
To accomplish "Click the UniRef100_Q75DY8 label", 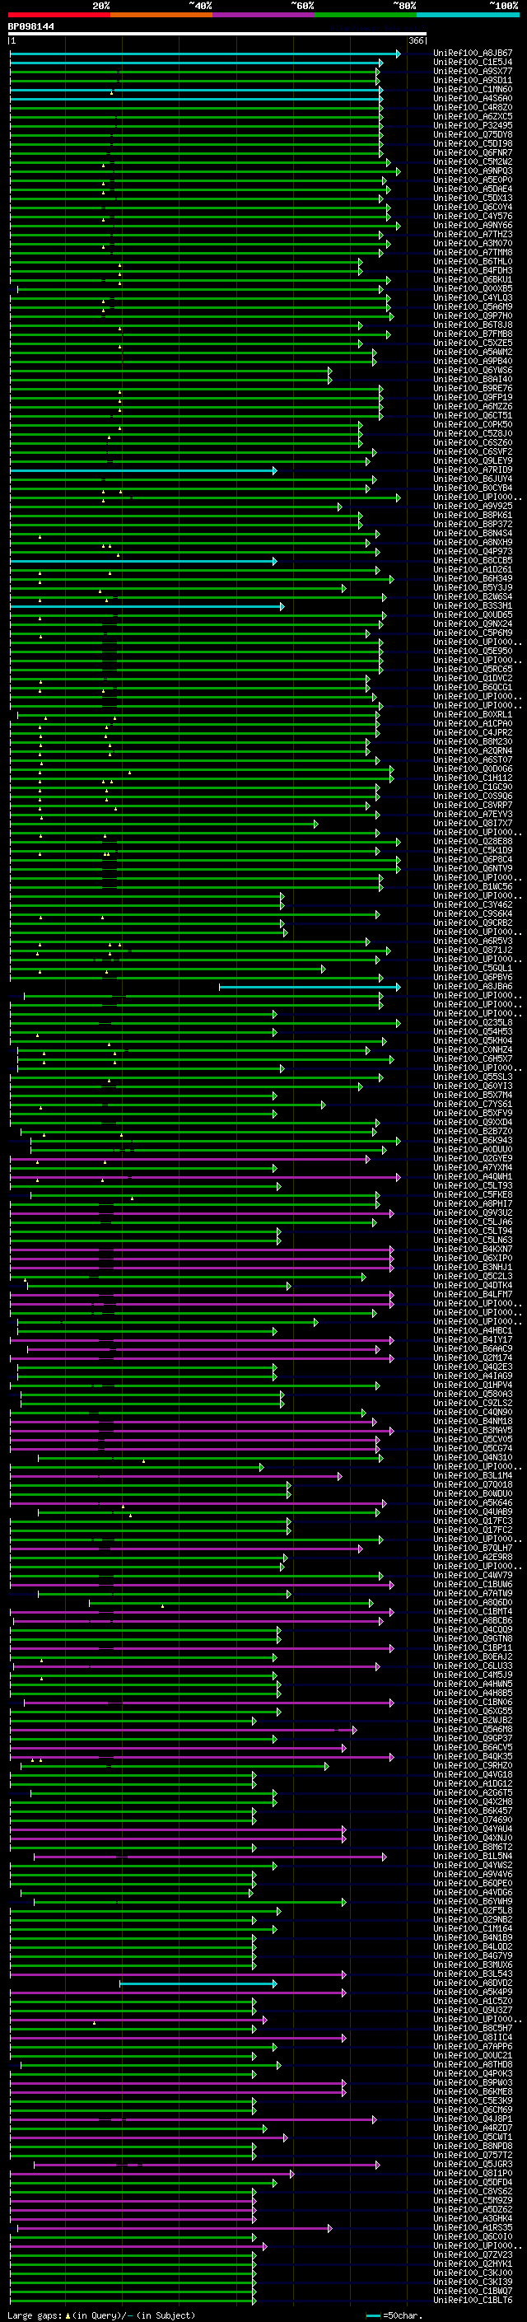I will pos(473,135).
